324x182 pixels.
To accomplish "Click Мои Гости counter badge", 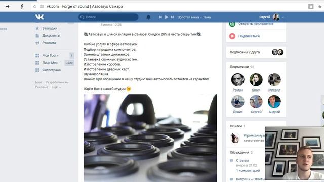I will tap(71, 55).
